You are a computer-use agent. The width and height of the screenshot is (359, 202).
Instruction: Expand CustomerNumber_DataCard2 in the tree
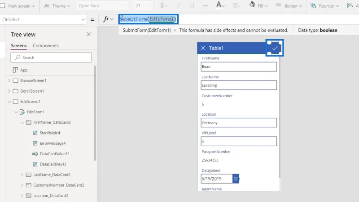(x=22, y=185)
